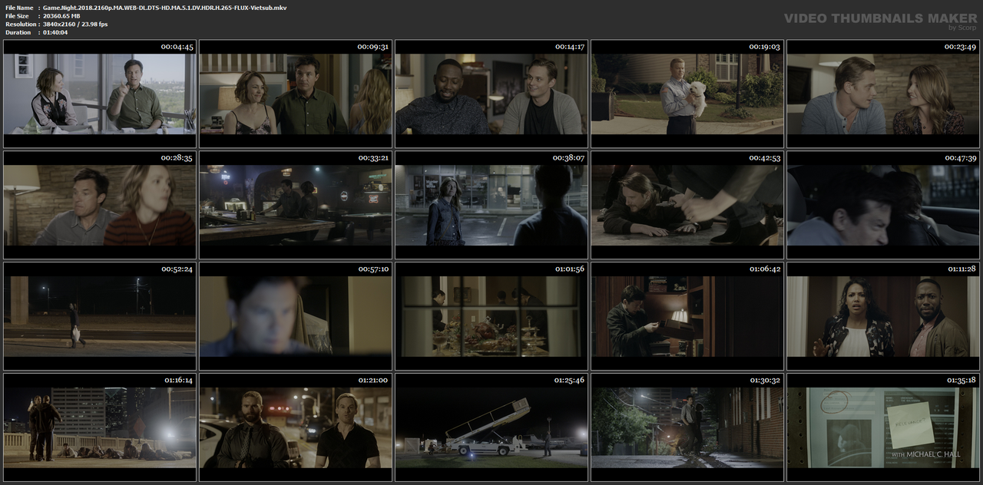Select the thumbnail stamped 01:30:32
The height and width of the screenshot is (485, 983).
coord(687,427)
